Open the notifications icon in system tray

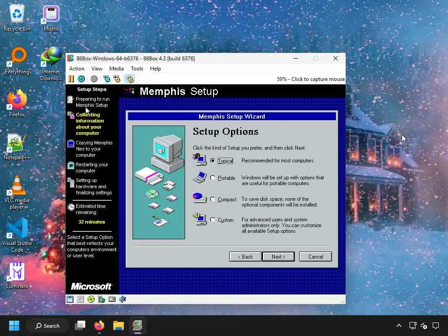pyautogui.click(x=436, y=325)
